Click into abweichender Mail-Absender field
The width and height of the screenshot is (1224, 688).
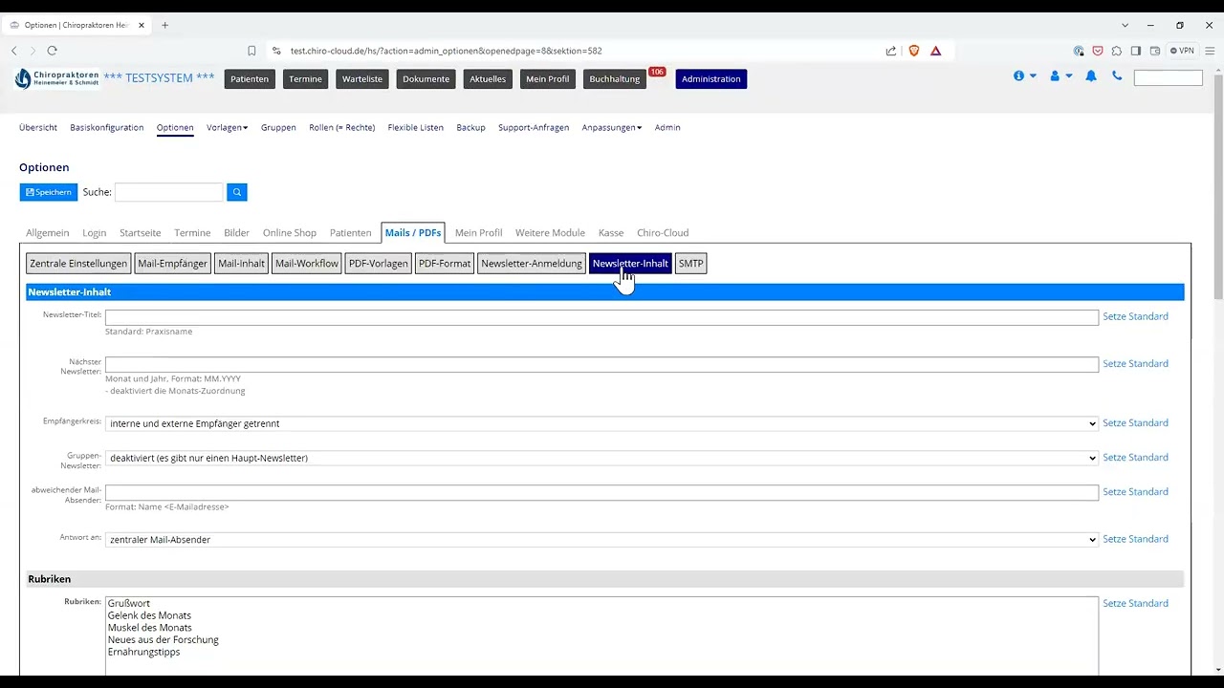[601, 492]
